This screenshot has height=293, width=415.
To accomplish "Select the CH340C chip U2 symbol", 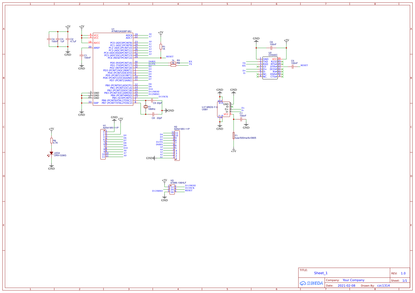I will coord(270,68).
